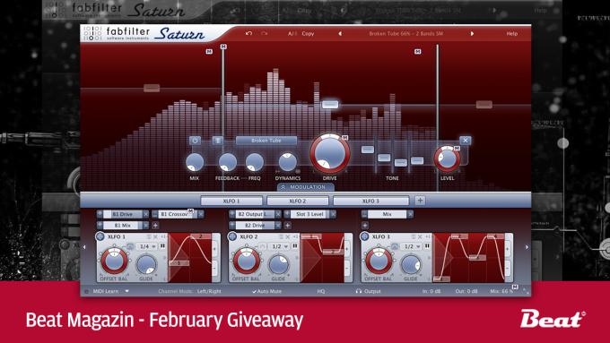Load the previous preset
The width and height of the screenshot is (610, 343).
tap(340, 34)
